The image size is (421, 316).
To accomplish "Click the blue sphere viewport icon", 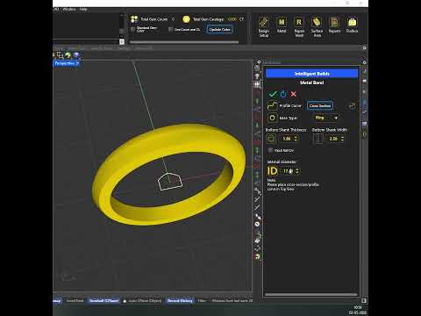I will 76,55.
